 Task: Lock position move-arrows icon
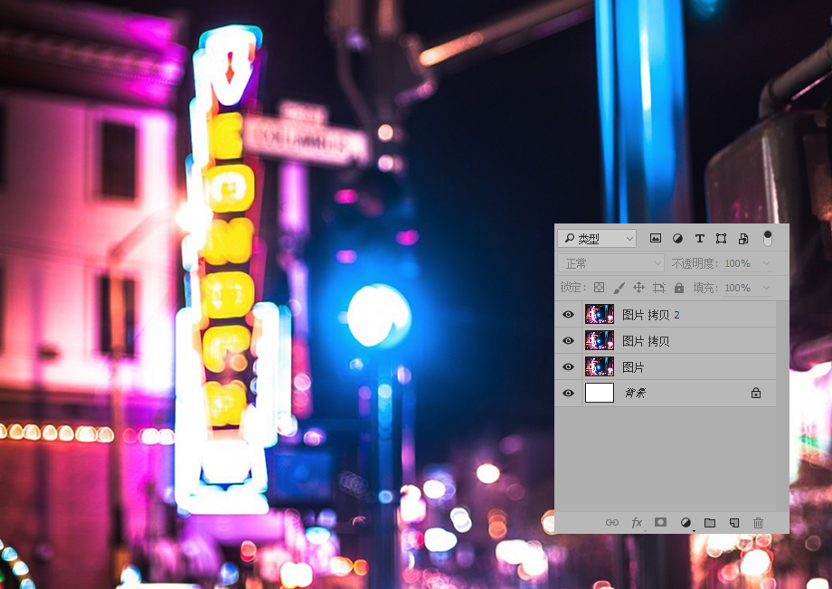pyautogui.click(x=638, y=288)
